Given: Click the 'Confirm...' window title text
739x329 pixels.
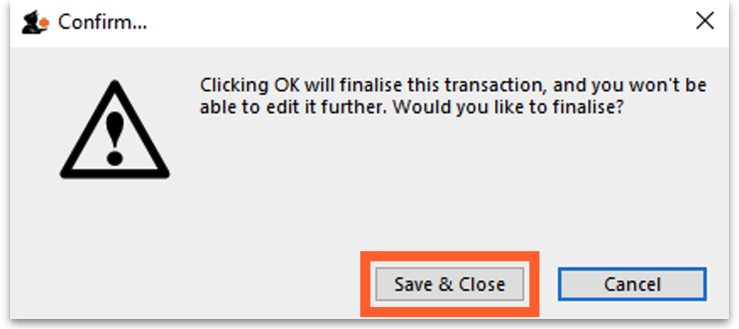Looking at the screenshot, I should (x=102, y=22).
